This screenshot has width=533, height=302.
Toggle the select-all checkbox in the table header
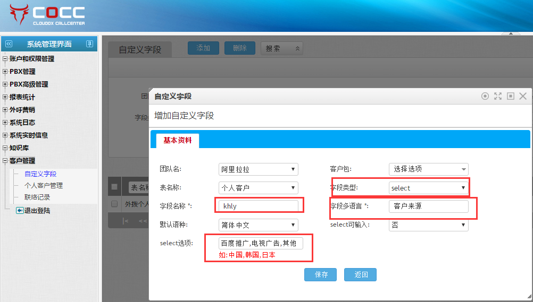pyautogui.click(x=114, y=187)
